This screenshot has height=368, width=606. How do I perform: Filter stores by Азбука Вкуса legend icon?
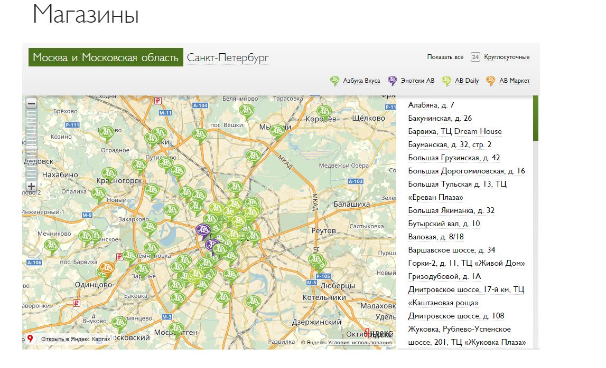click(x=334, y=81)
